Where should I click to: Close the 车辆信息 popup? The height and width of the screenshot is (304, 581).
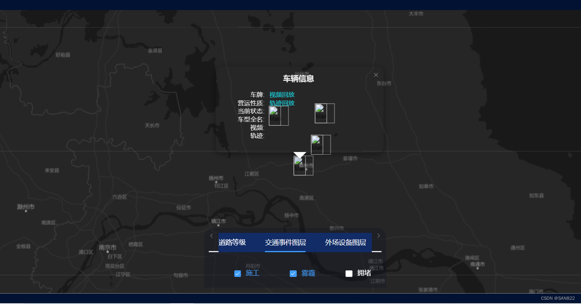(x=376, y=75)
